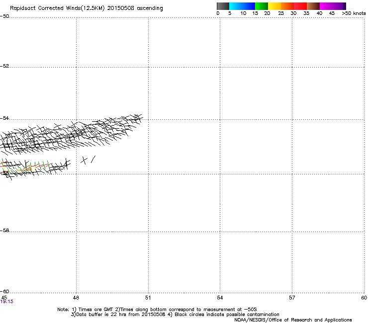The width and height of the screenshot is (368, 323).
Task: Click the longitude label '48'
Action: point(76,298)
